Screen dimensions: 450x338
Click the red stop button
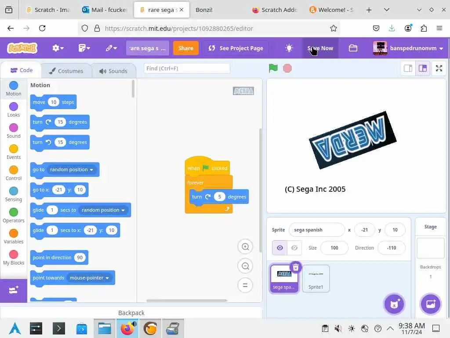tap(287, 68)
